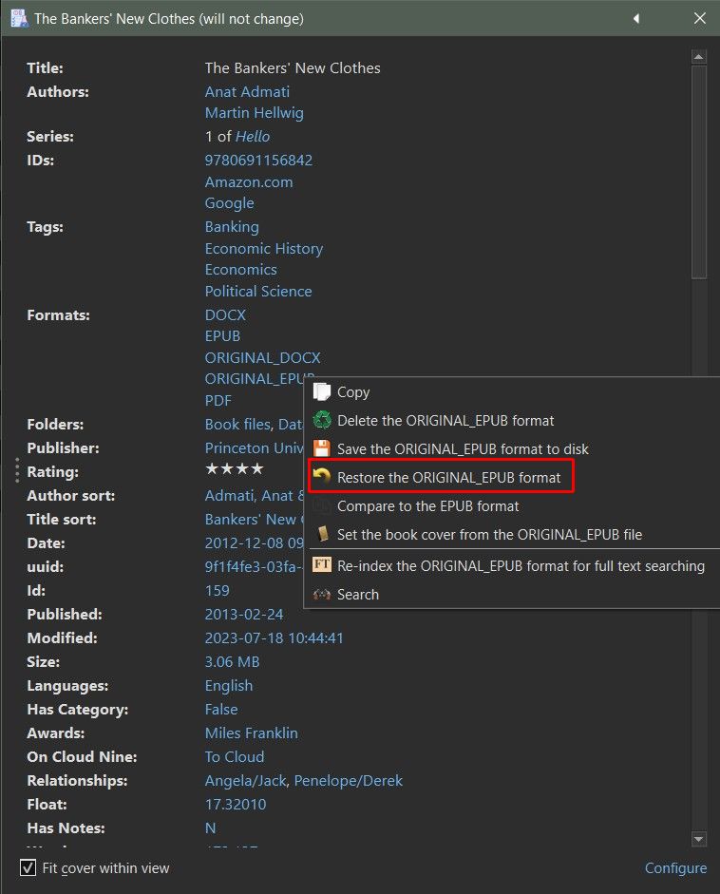Choose Delete the ORIGINAL_EPUB format
The image size is (720, 894).
pyautogui.click(x=445, y=420)
